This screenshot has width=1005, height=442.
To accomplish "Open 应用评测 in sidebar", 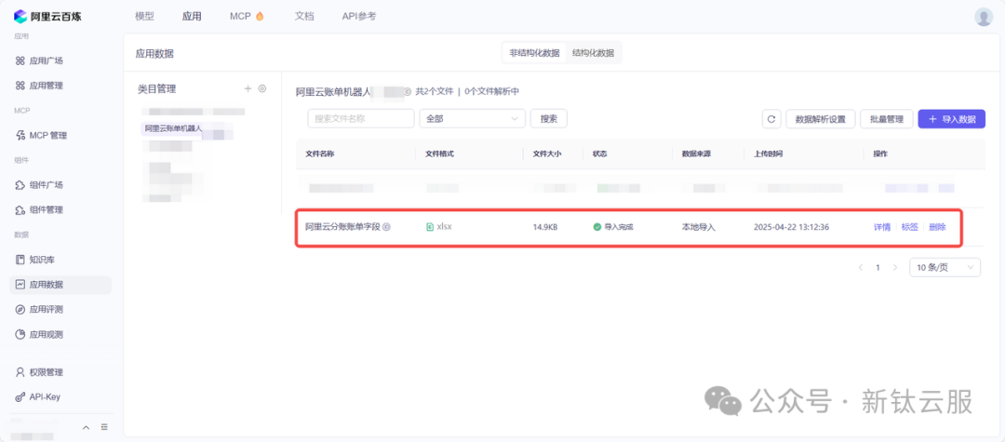I will [x=40, y=309].
